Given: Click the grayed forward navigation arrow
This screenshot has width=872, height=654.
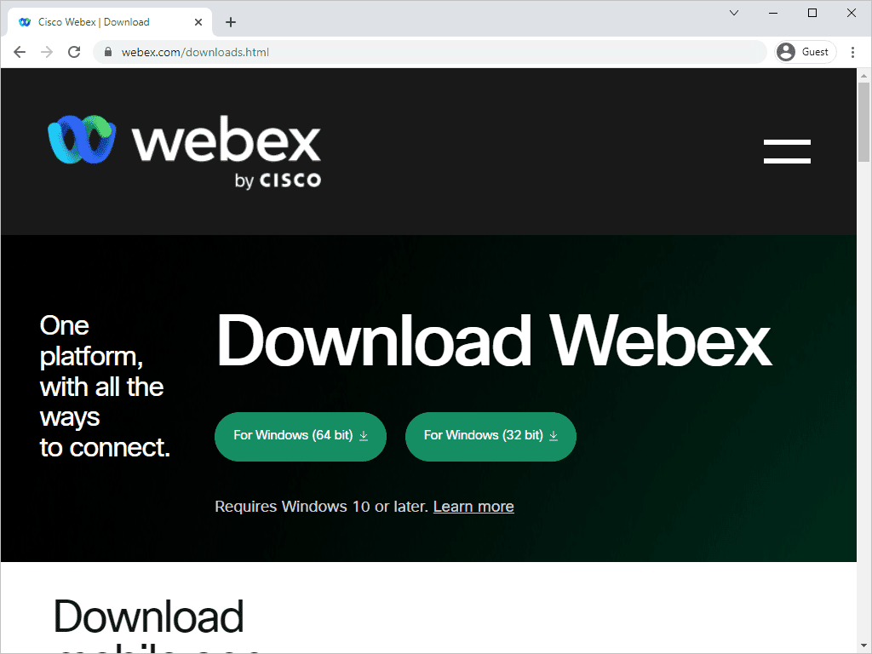Looking at the screenshot, I should coord(46,51).
